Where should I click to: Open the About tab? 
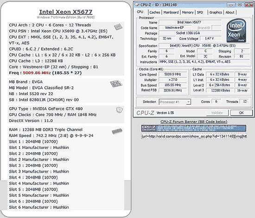click(x=230, y=13)
